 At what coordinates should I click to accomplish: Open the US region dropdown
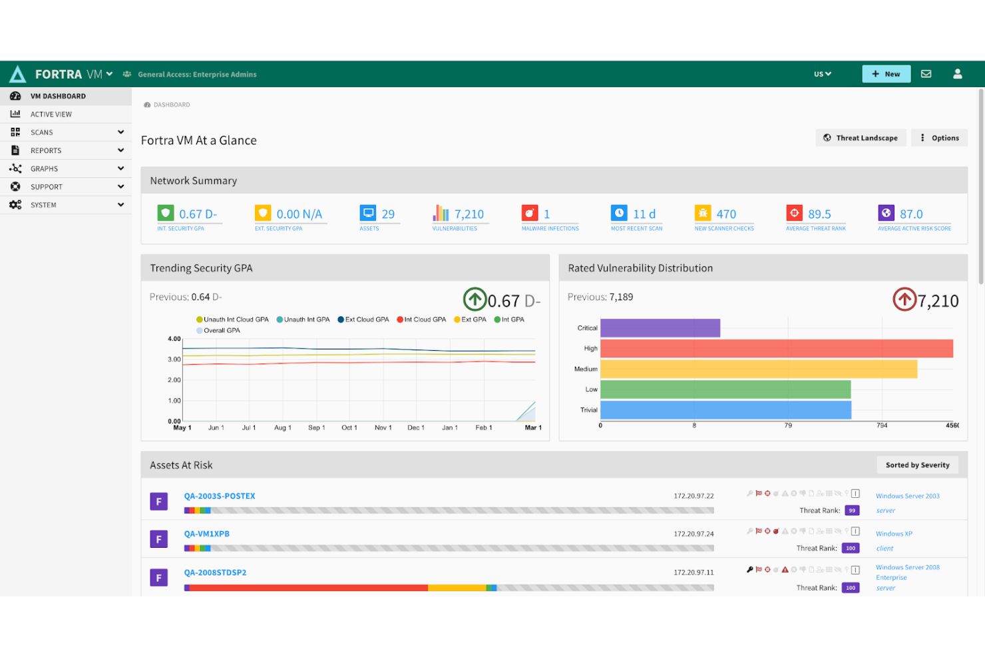822,74
